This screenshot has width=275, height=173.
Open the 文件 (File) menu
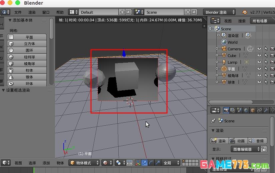point(18,12)
